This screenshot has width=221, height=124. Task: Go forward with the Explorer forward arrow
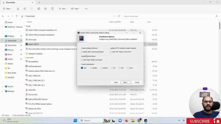click(x=8, y=16)
